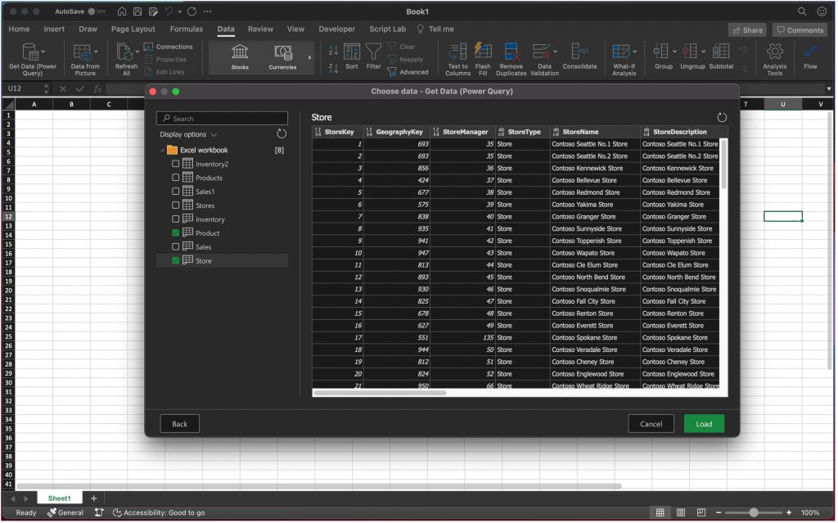This screenshot has width=838, height=523.
Task: Open Group dropdown arrow
Action: [674, 52]
